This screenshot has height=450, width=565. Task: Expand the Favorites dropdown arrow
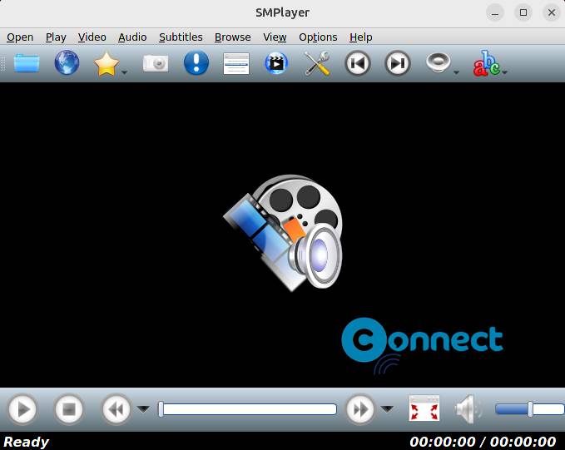[125, 73]
